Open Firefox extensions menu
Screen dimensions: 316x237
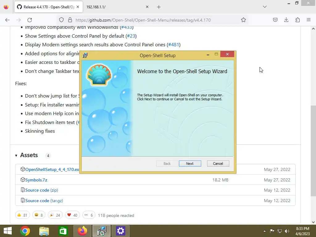pos(297,20)
